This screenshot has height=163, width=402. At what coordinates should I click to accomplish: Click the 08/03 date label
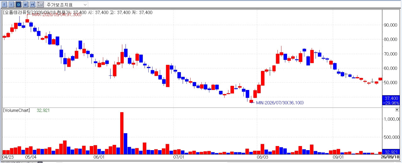point(262,157)
